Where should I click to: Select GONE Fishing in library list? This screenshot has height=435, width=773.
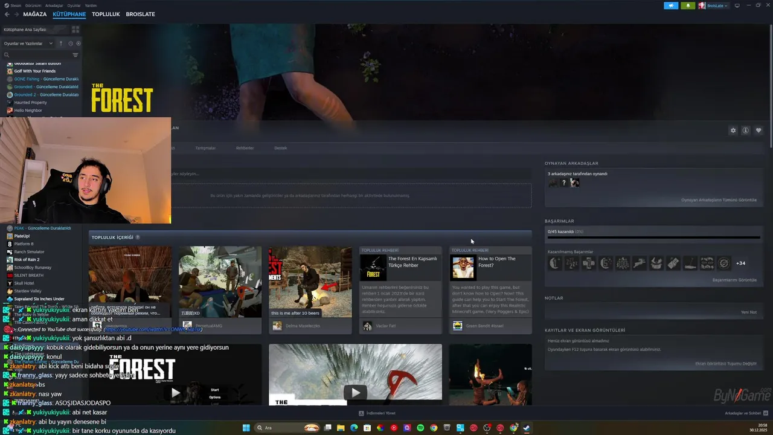[x=42, y=79]
